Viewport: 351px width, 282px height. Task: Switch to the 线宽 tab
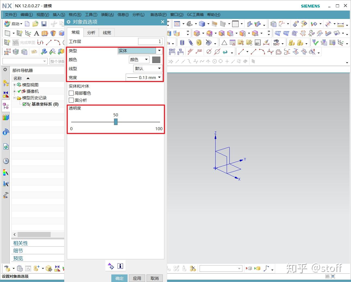[x=107, y=32]
